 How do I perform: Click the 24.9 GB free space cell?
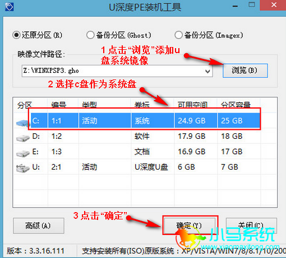pyautogui.click(x=192, y=121)
